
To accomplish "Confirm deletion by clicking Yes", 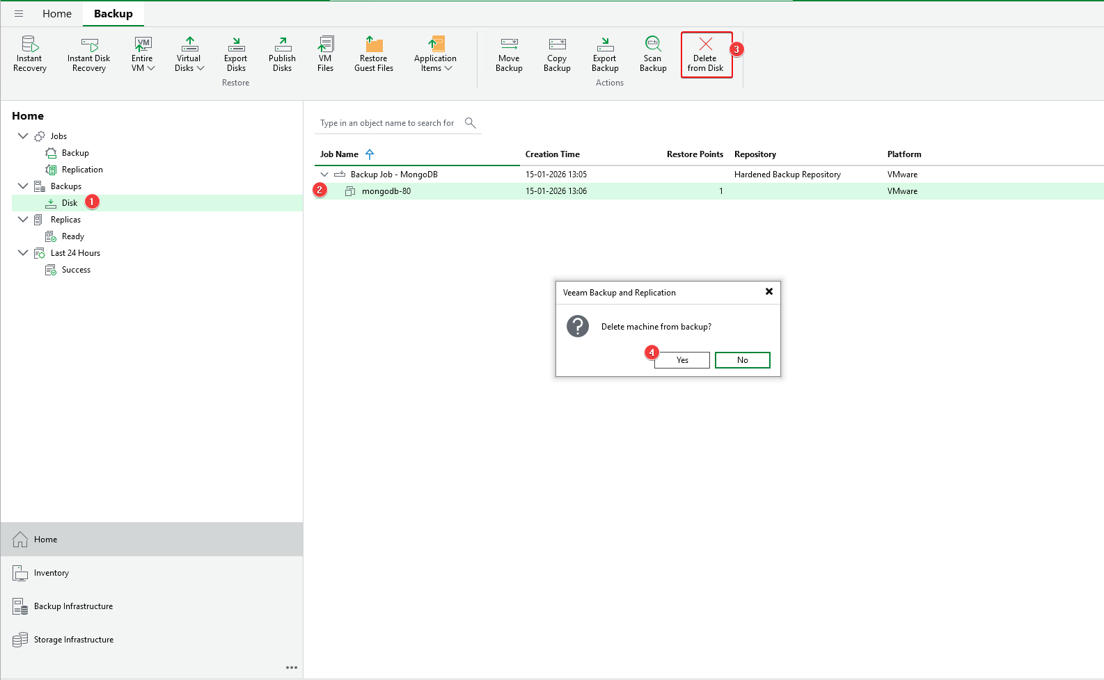I will tap(682, 360).
